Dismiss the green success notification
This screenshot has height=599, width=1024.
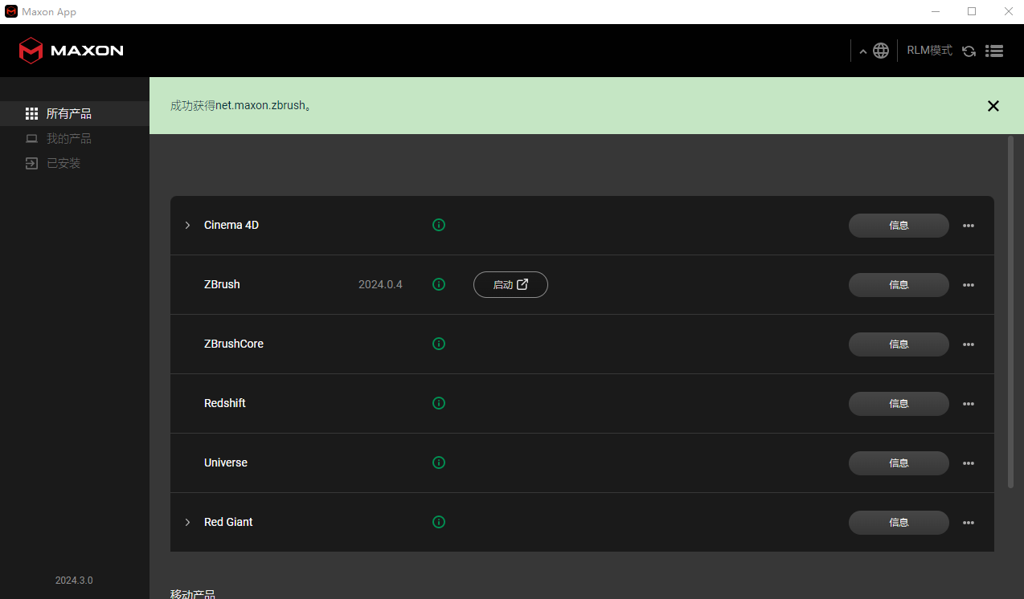click(x=993, y=106)
